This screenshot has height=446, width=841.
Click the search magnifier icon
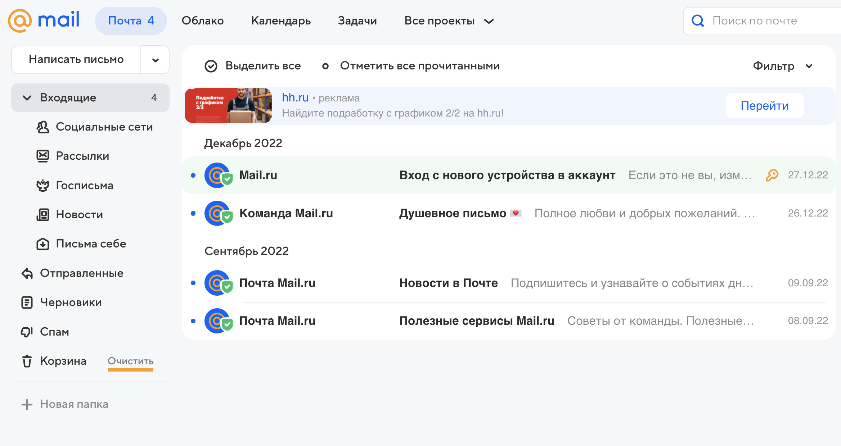point(698,21)
